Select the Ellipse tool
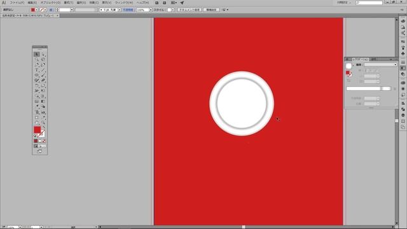This screenshot has height=229, width=407. coord(37,75)
